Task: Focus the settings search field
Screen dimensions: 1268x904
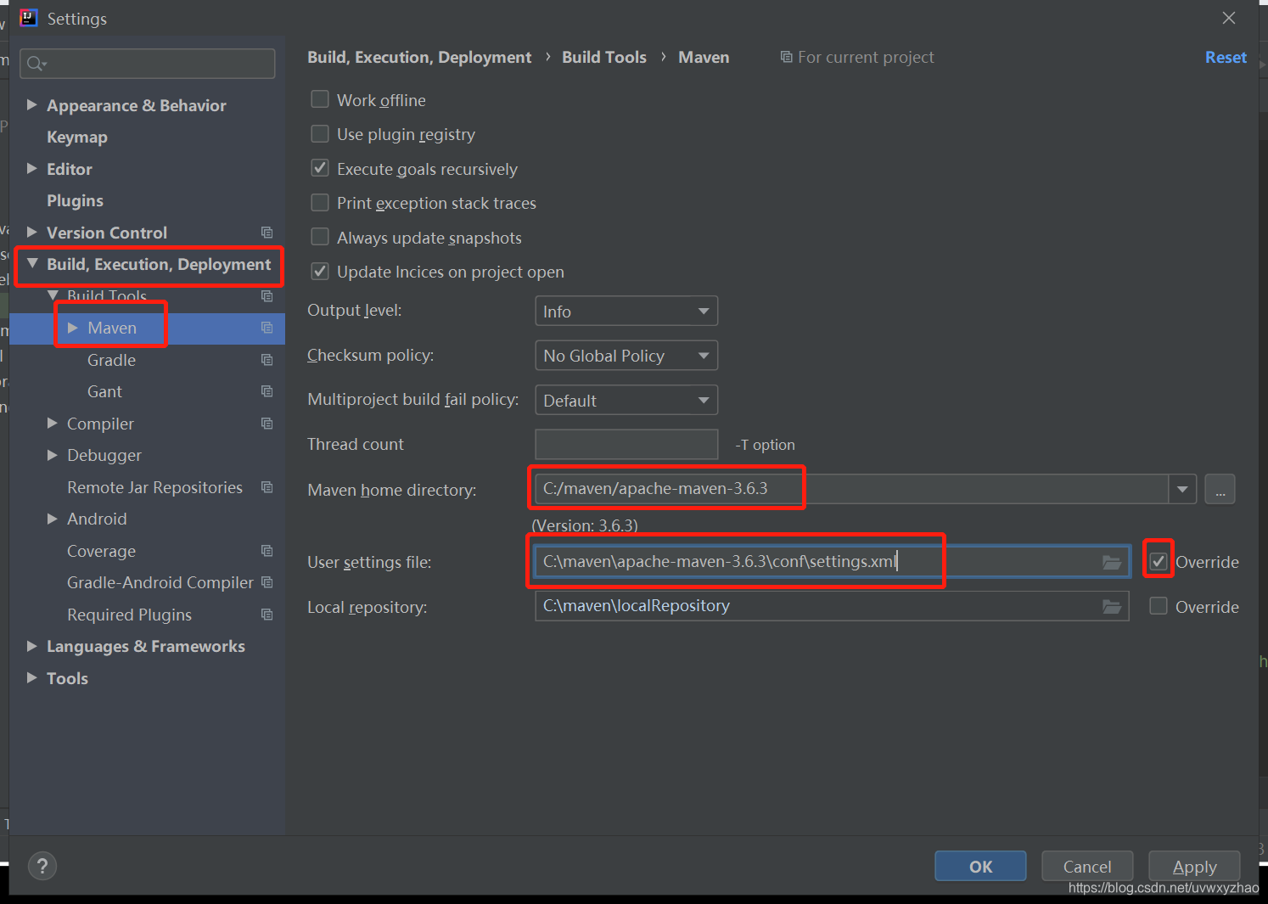Action: click(x=148, y=64)
